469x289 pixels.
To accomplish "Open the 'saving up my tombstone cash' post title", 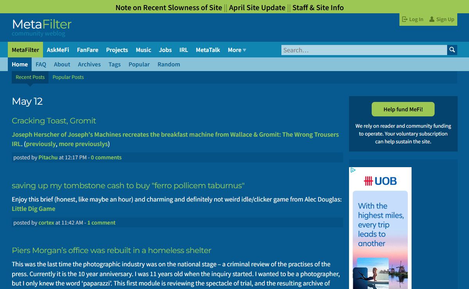I will pyautogui.click(x=128, y=186).
